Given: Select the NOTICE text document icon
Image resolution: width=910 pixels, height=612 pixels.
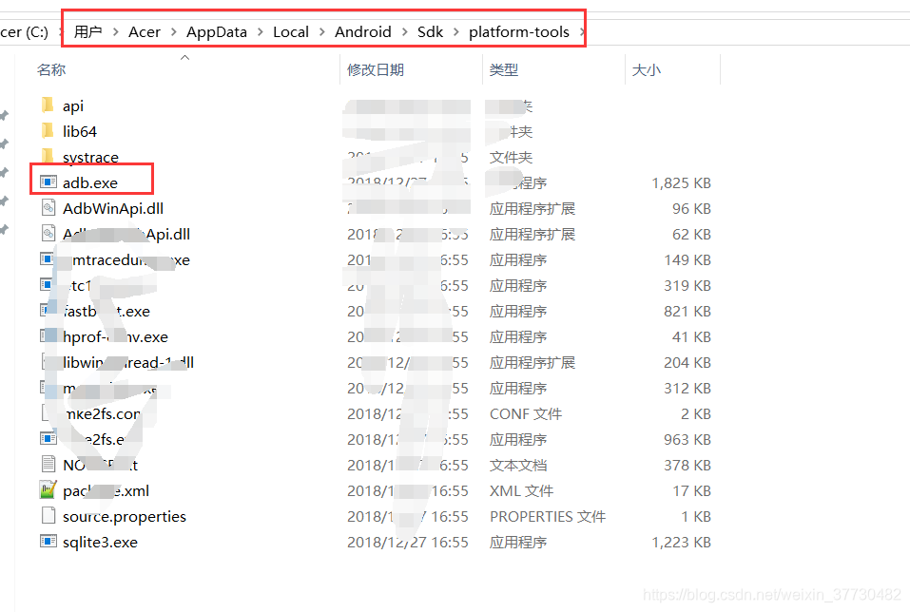Looking at the screenshot, I should pyautogui.click(x=48, y=464).
